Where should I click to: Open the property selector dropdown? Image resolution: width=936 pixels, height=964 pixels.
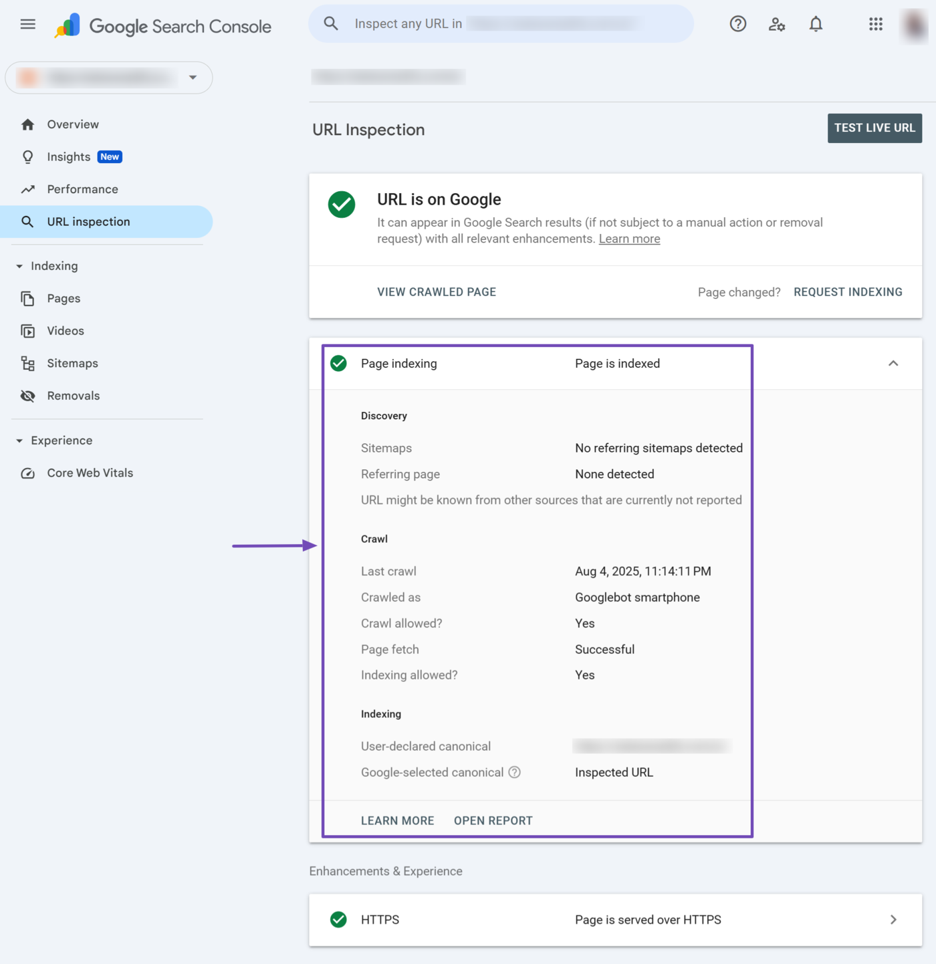pos(109,78)
